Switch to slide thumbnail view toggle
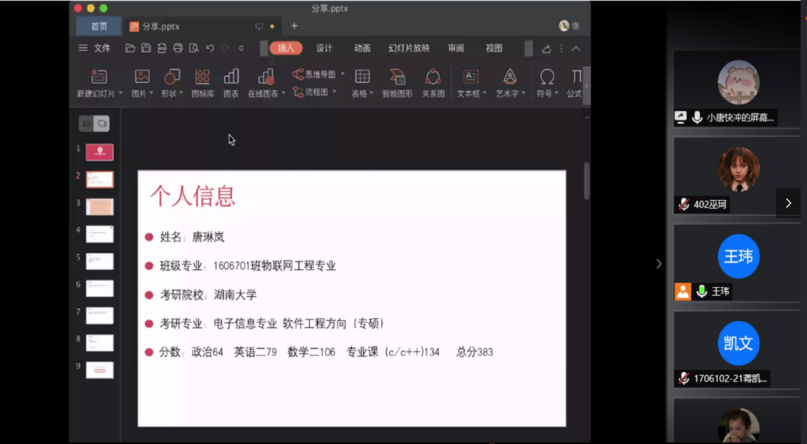 point(102,124)
